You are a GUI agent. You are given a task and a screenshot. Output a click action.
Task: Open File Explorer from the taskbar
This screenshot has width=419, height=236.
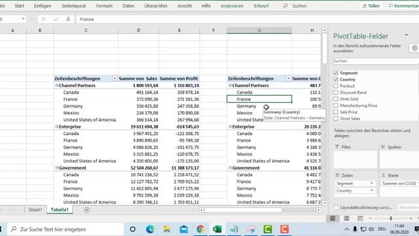(x=167, y=229)
